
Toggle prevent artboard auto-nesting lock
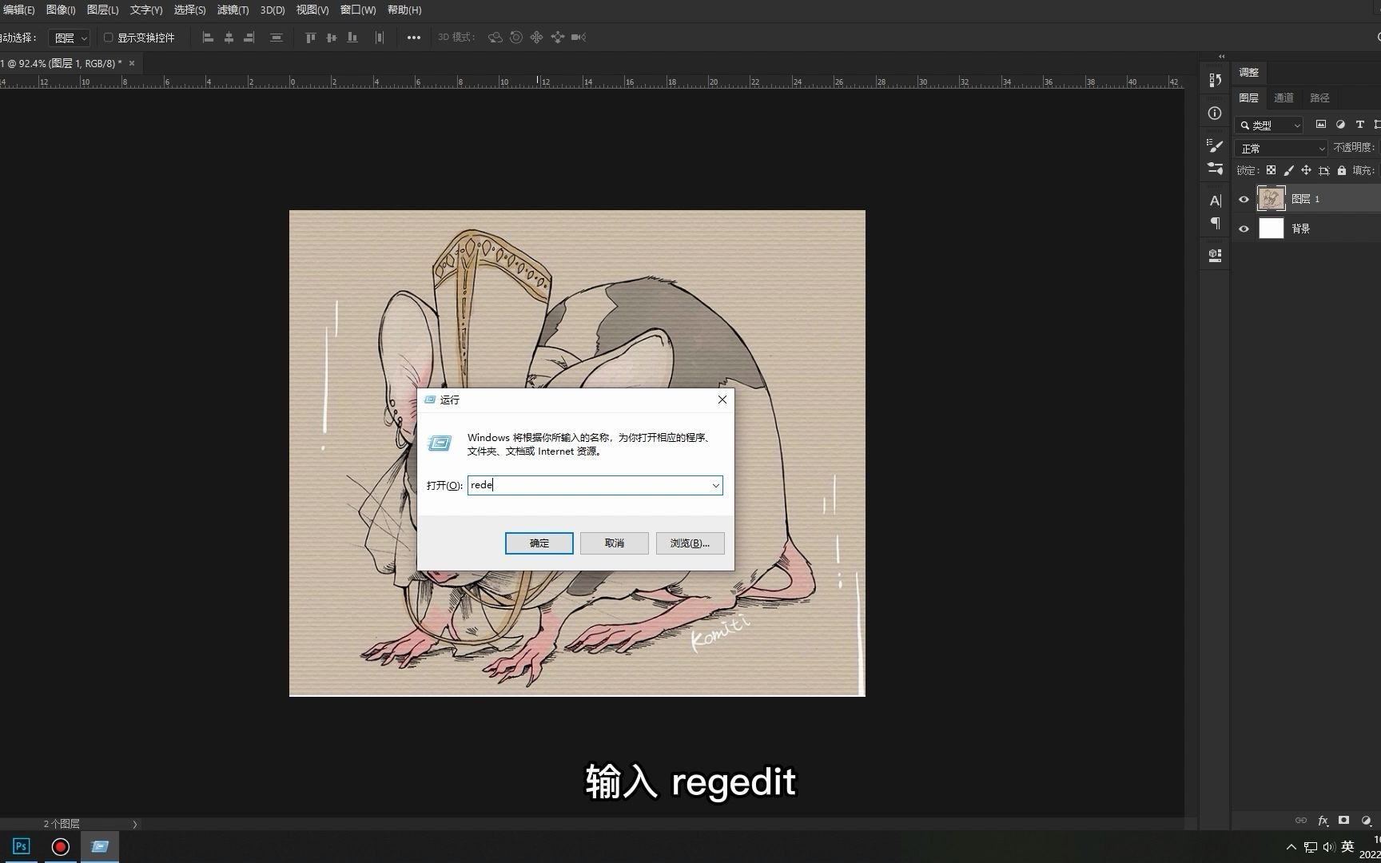pos(1324,170)
